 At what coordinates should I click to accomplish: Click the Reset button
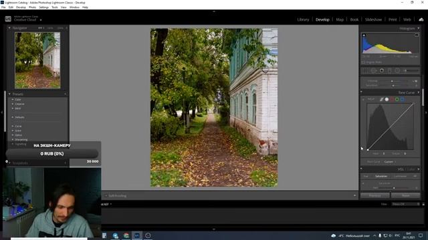click(x=406, y=195)
